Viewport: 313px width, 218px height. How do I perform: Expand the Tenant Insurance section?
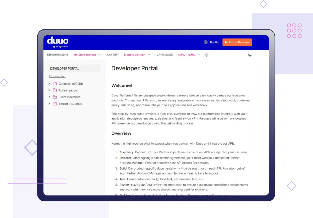coord(49,104)
